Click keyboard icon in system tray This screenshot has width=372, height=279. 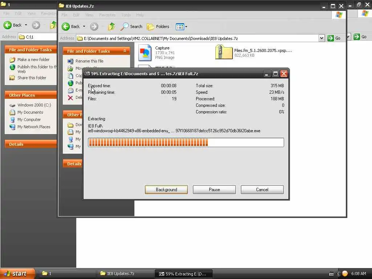tap(331, 274)
